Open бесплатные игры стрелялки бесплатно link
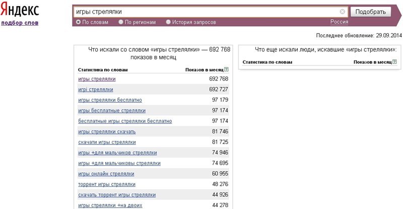 125,121
